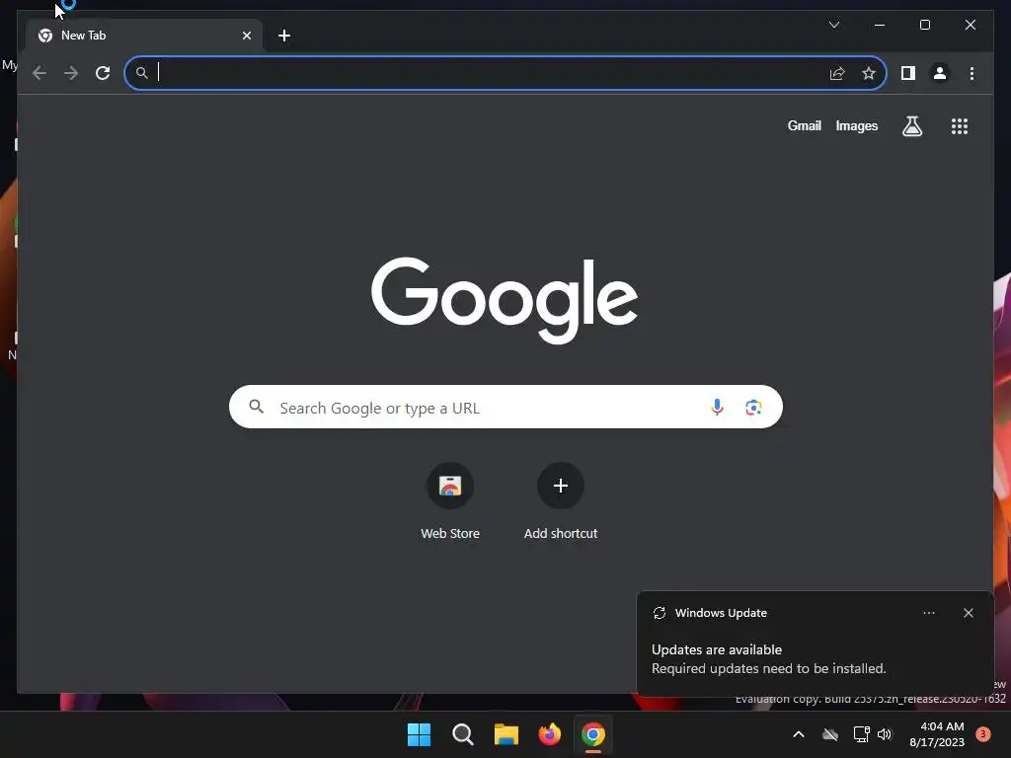Open Google Search Labs flask icon
Image resolution: width=1011 pixels, height=758 pixels.
tap(911, 125)
